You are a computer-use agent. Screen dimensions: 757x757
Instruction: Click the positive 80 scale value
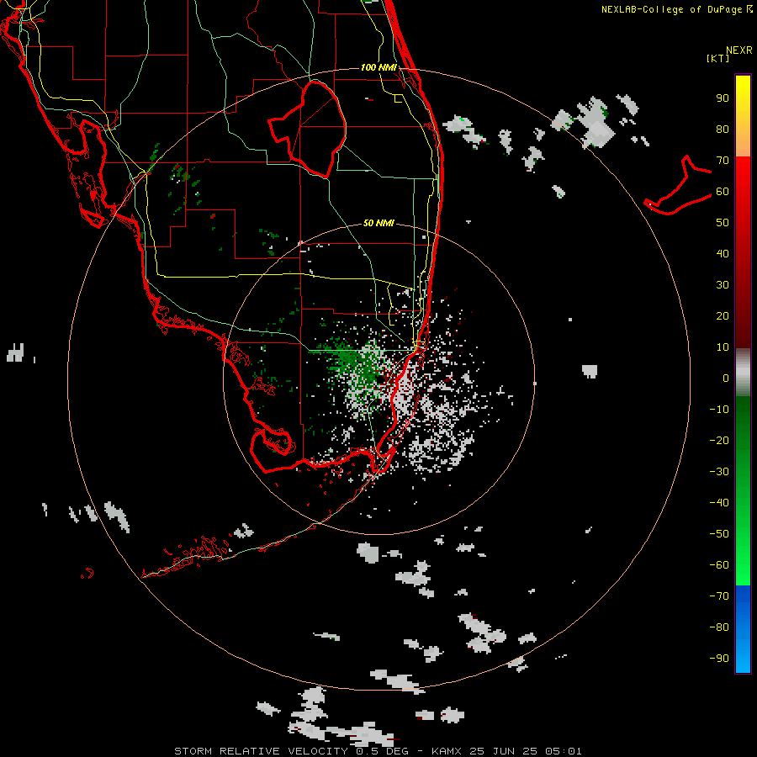723,130
